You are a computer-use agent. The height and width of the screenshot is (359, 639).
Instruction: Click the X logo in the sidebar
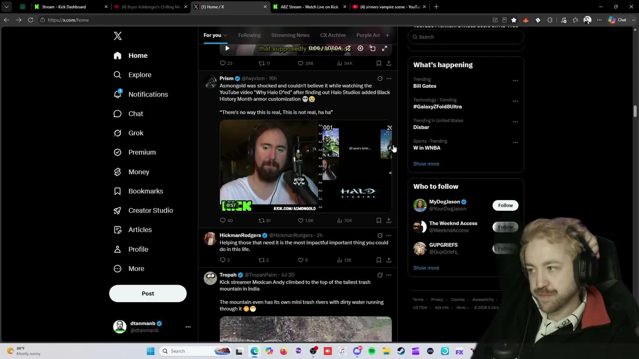point(118,36)
